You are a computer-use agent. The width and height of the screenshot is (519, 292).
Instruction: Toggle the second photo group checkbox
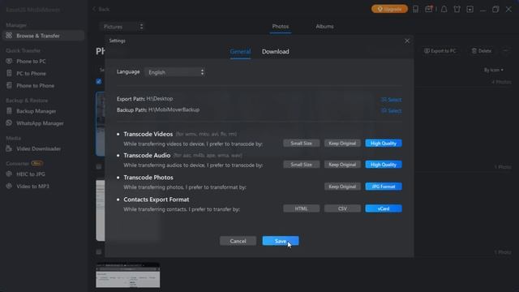click(x=99, y=167)
